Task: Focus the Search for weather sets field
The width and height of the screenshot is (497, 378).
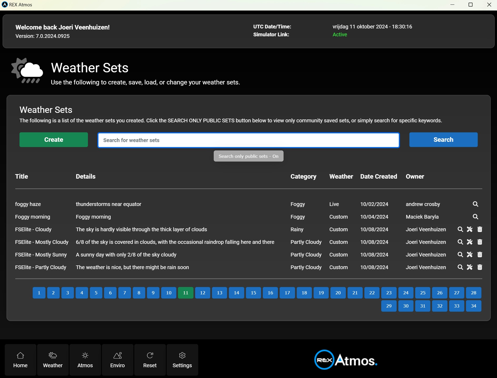Action: coord(248,140)
